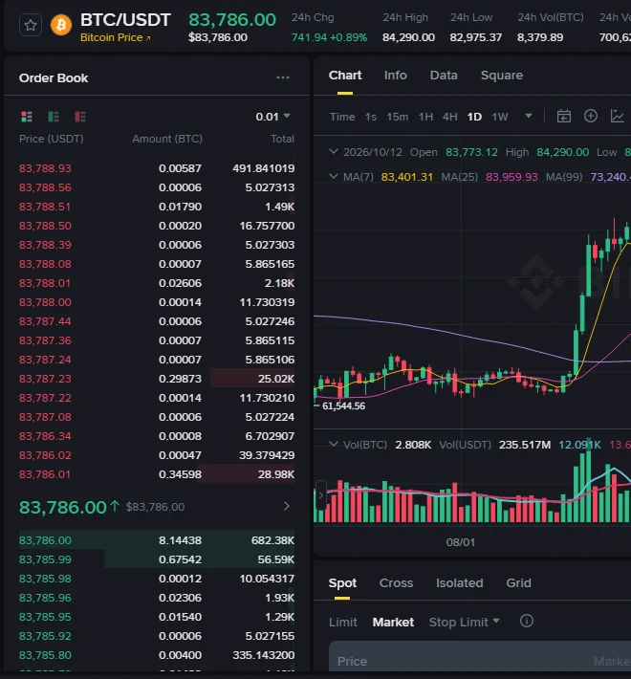Collapse the Vol(BTC) indicator legend chevron
631x679 pixels.
(334, 445)
